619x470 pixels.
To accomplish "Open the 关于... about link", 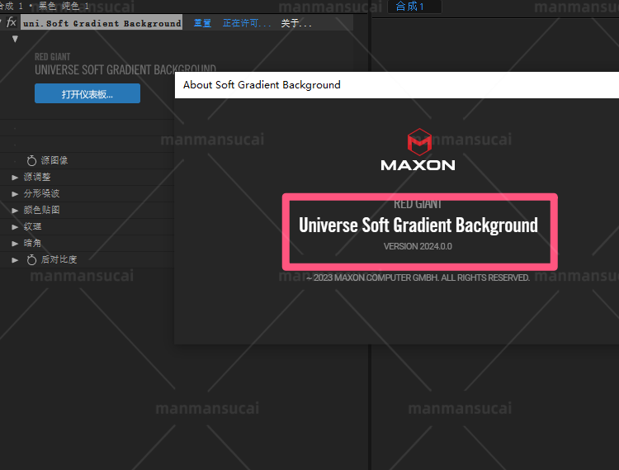I will [296, 23].
